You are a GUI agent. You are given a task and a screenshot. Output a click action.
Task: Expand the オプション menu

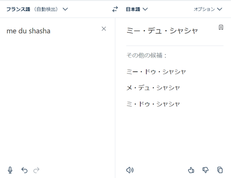click(208, 9)
